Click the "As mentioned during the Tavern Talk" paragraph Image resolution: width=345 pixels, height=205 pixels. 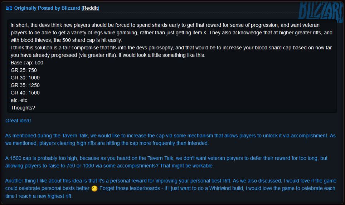point(170,140)
